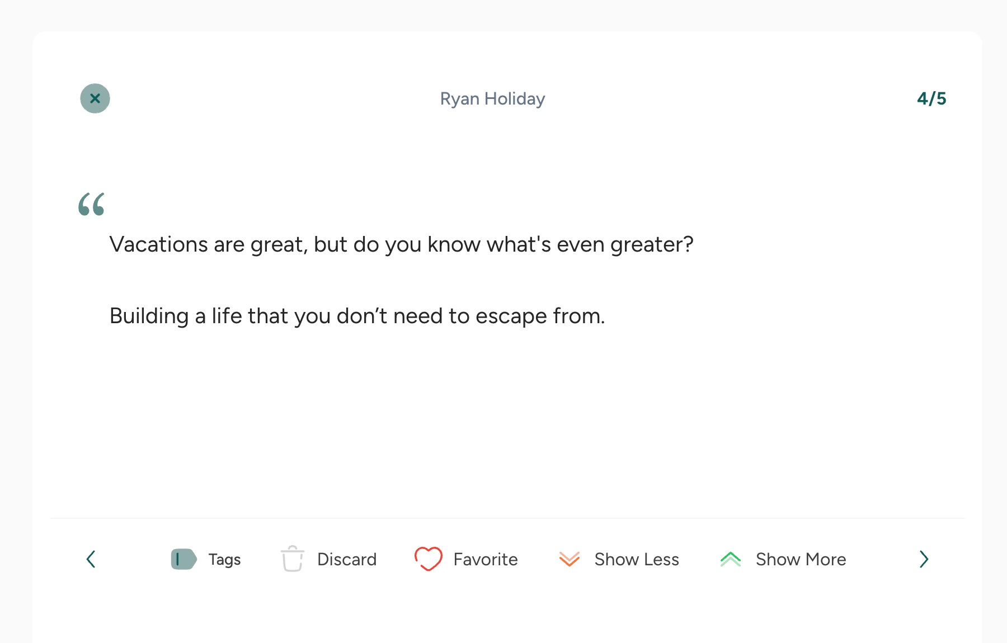Advance to the next quote using right chevron

click(x=924, y=559)
